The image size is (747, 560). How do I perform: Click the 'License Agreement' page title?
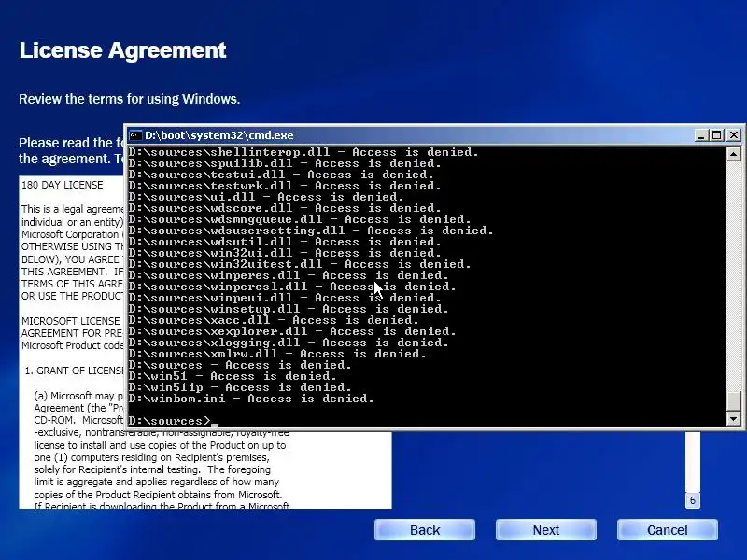point(122,50)
